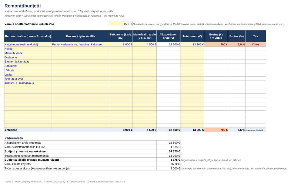Select the 13 200 € total in the Yhteensä row
Viewport: 291px width, 187px height.
tap(192, 130)
